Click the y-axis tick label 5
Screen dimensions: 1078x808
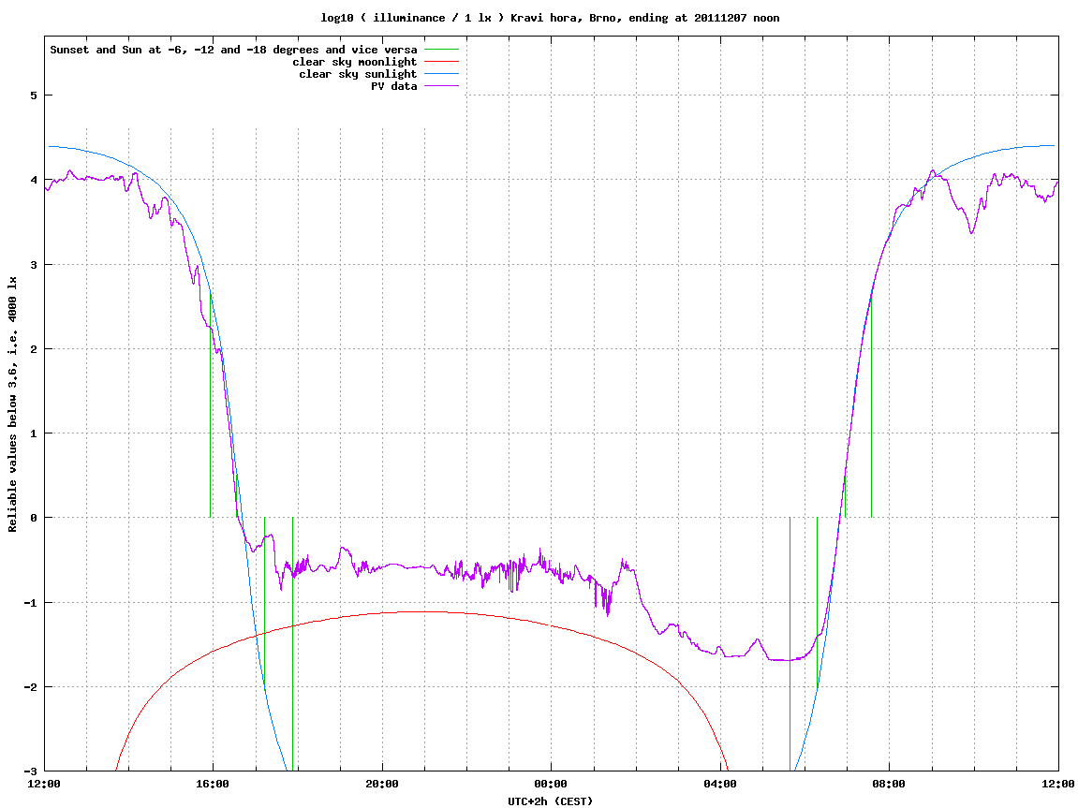coord(33,95)
